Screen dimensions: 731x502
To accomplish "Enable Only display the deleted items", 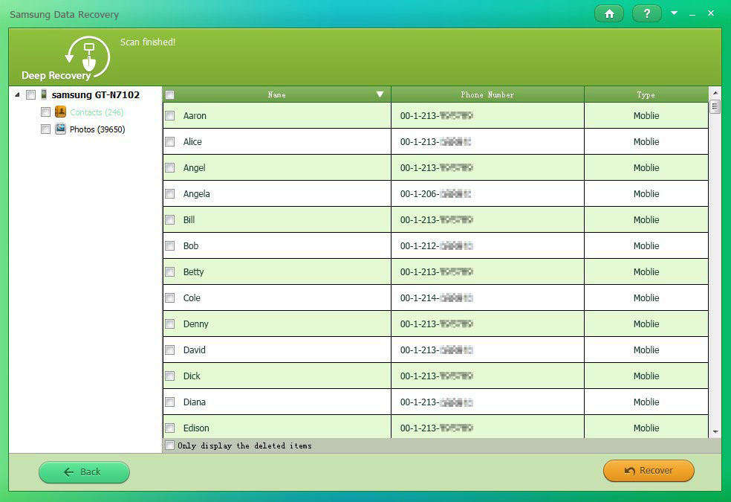I will (x=169, y=445).
